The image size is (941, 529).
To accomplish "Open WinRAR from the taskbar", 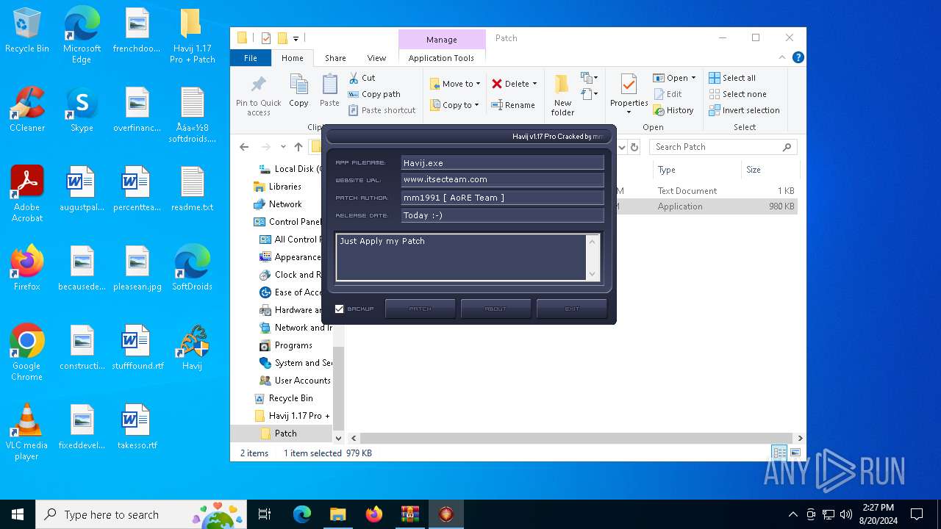I will click(x=409, y=514).
